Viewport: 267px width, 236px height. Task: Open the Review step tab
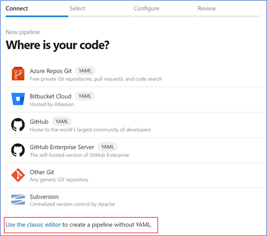[207, 8]
